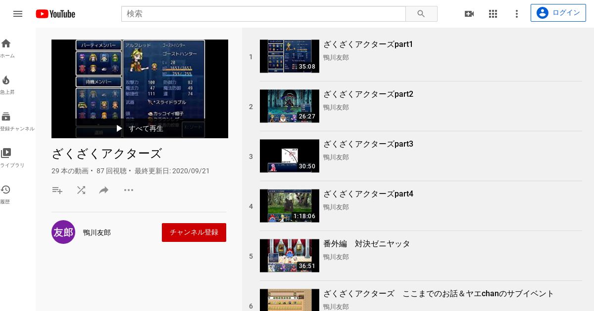Click the search input field
The height and width of the screenshot is (311, 594).
pyautogui.click(x=263, y=14)
